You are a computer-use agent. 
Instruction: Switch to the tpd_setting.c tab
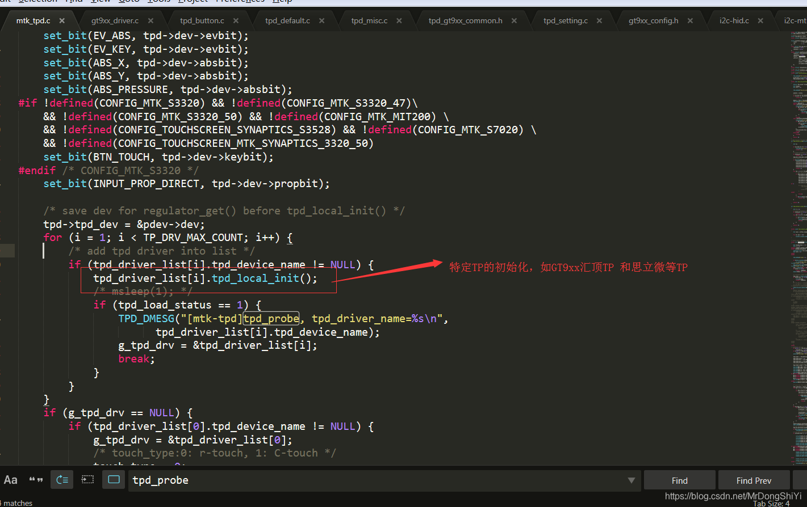click(565, 20)
